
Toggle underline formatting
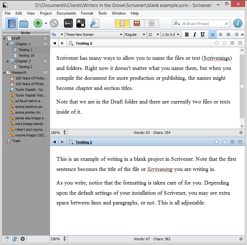(201, 35)
